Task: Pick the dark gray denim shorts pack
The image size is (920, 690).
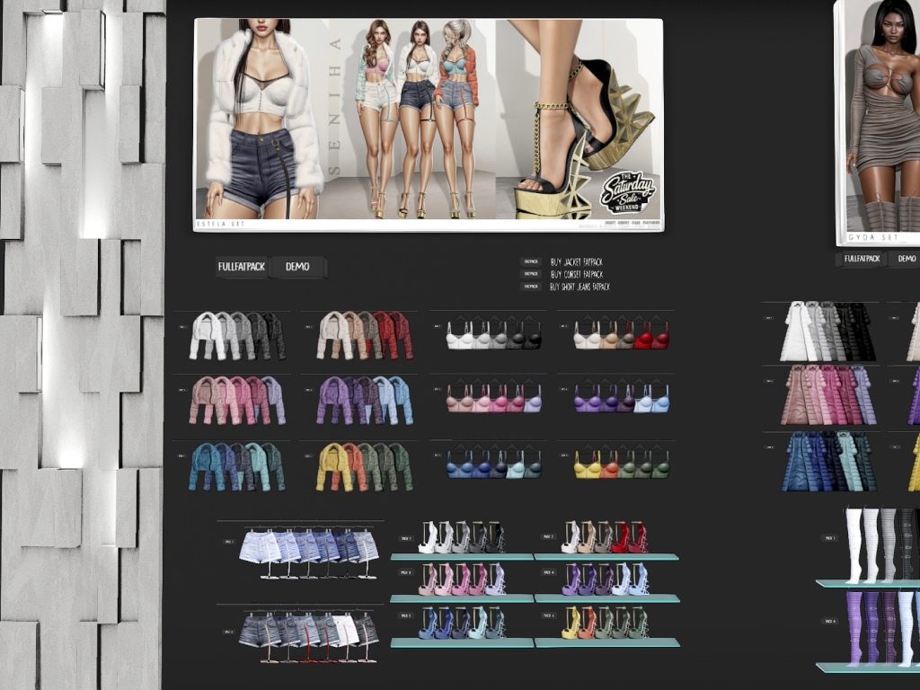Action: click(x=308, y=632)
